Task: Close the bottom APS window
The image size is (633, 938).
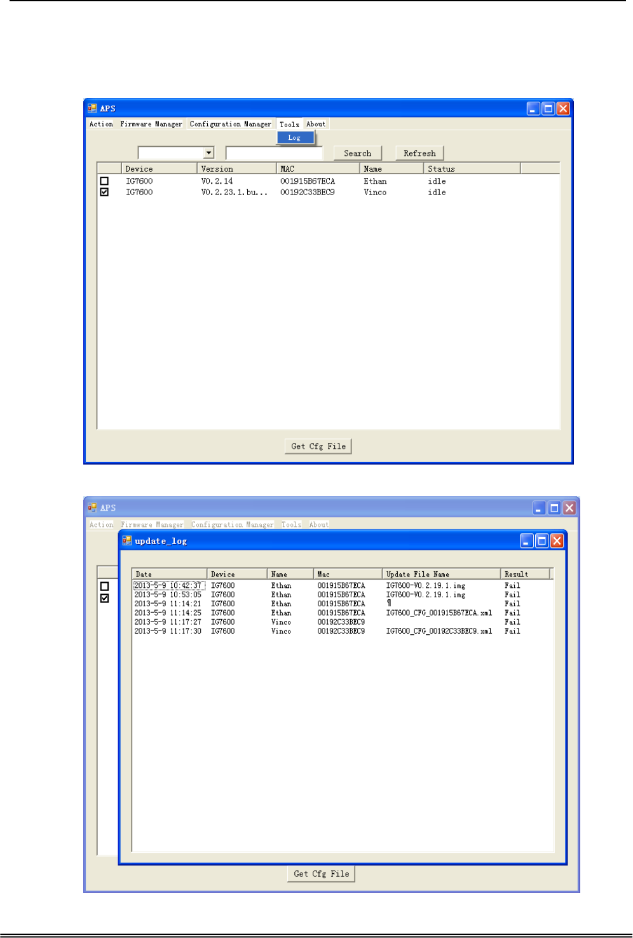Action: pyautogui.click(x=569, y=508)
